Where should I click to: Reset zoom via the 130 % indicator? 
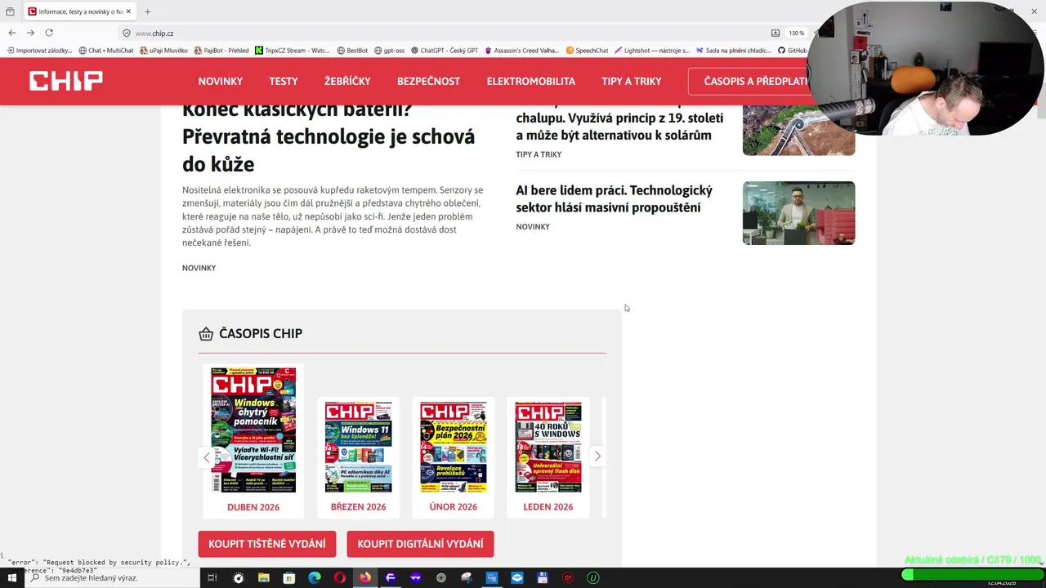[796, 33]
